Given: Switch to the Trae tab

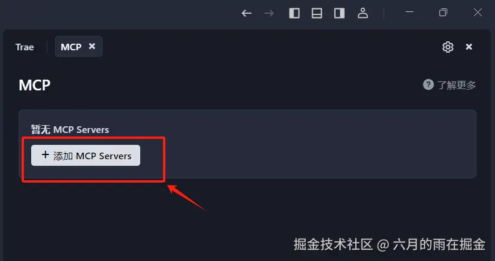Looking at the screenshot, I should coord(25,47).
